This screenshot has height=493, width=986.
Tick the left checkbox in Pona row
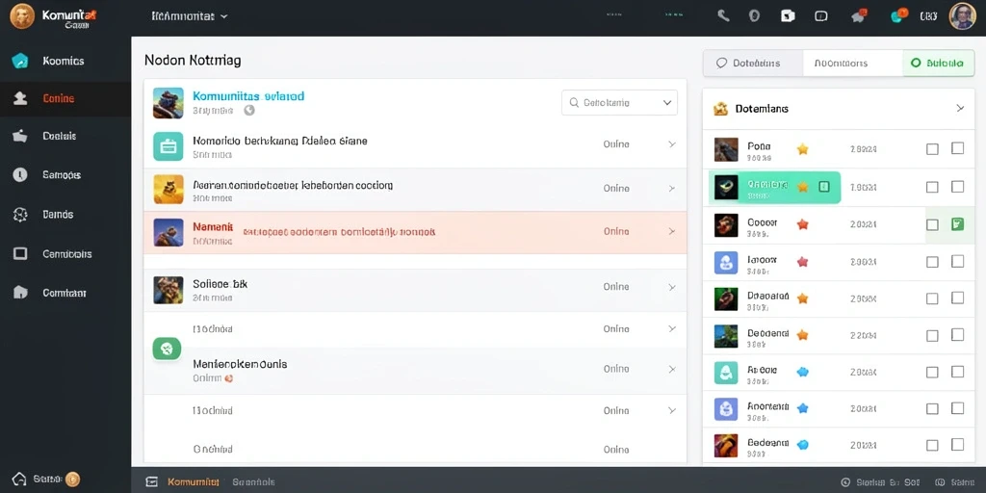932,149
